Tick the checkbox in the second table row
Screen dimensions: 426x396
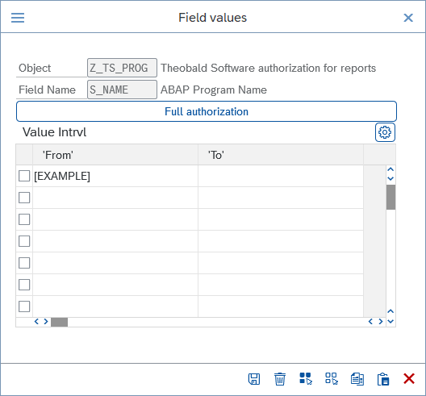(24, 198)
